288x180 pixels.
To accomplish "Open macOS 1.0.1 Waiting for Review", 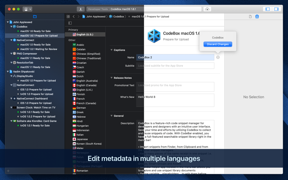I will click(x=39, y=49).
